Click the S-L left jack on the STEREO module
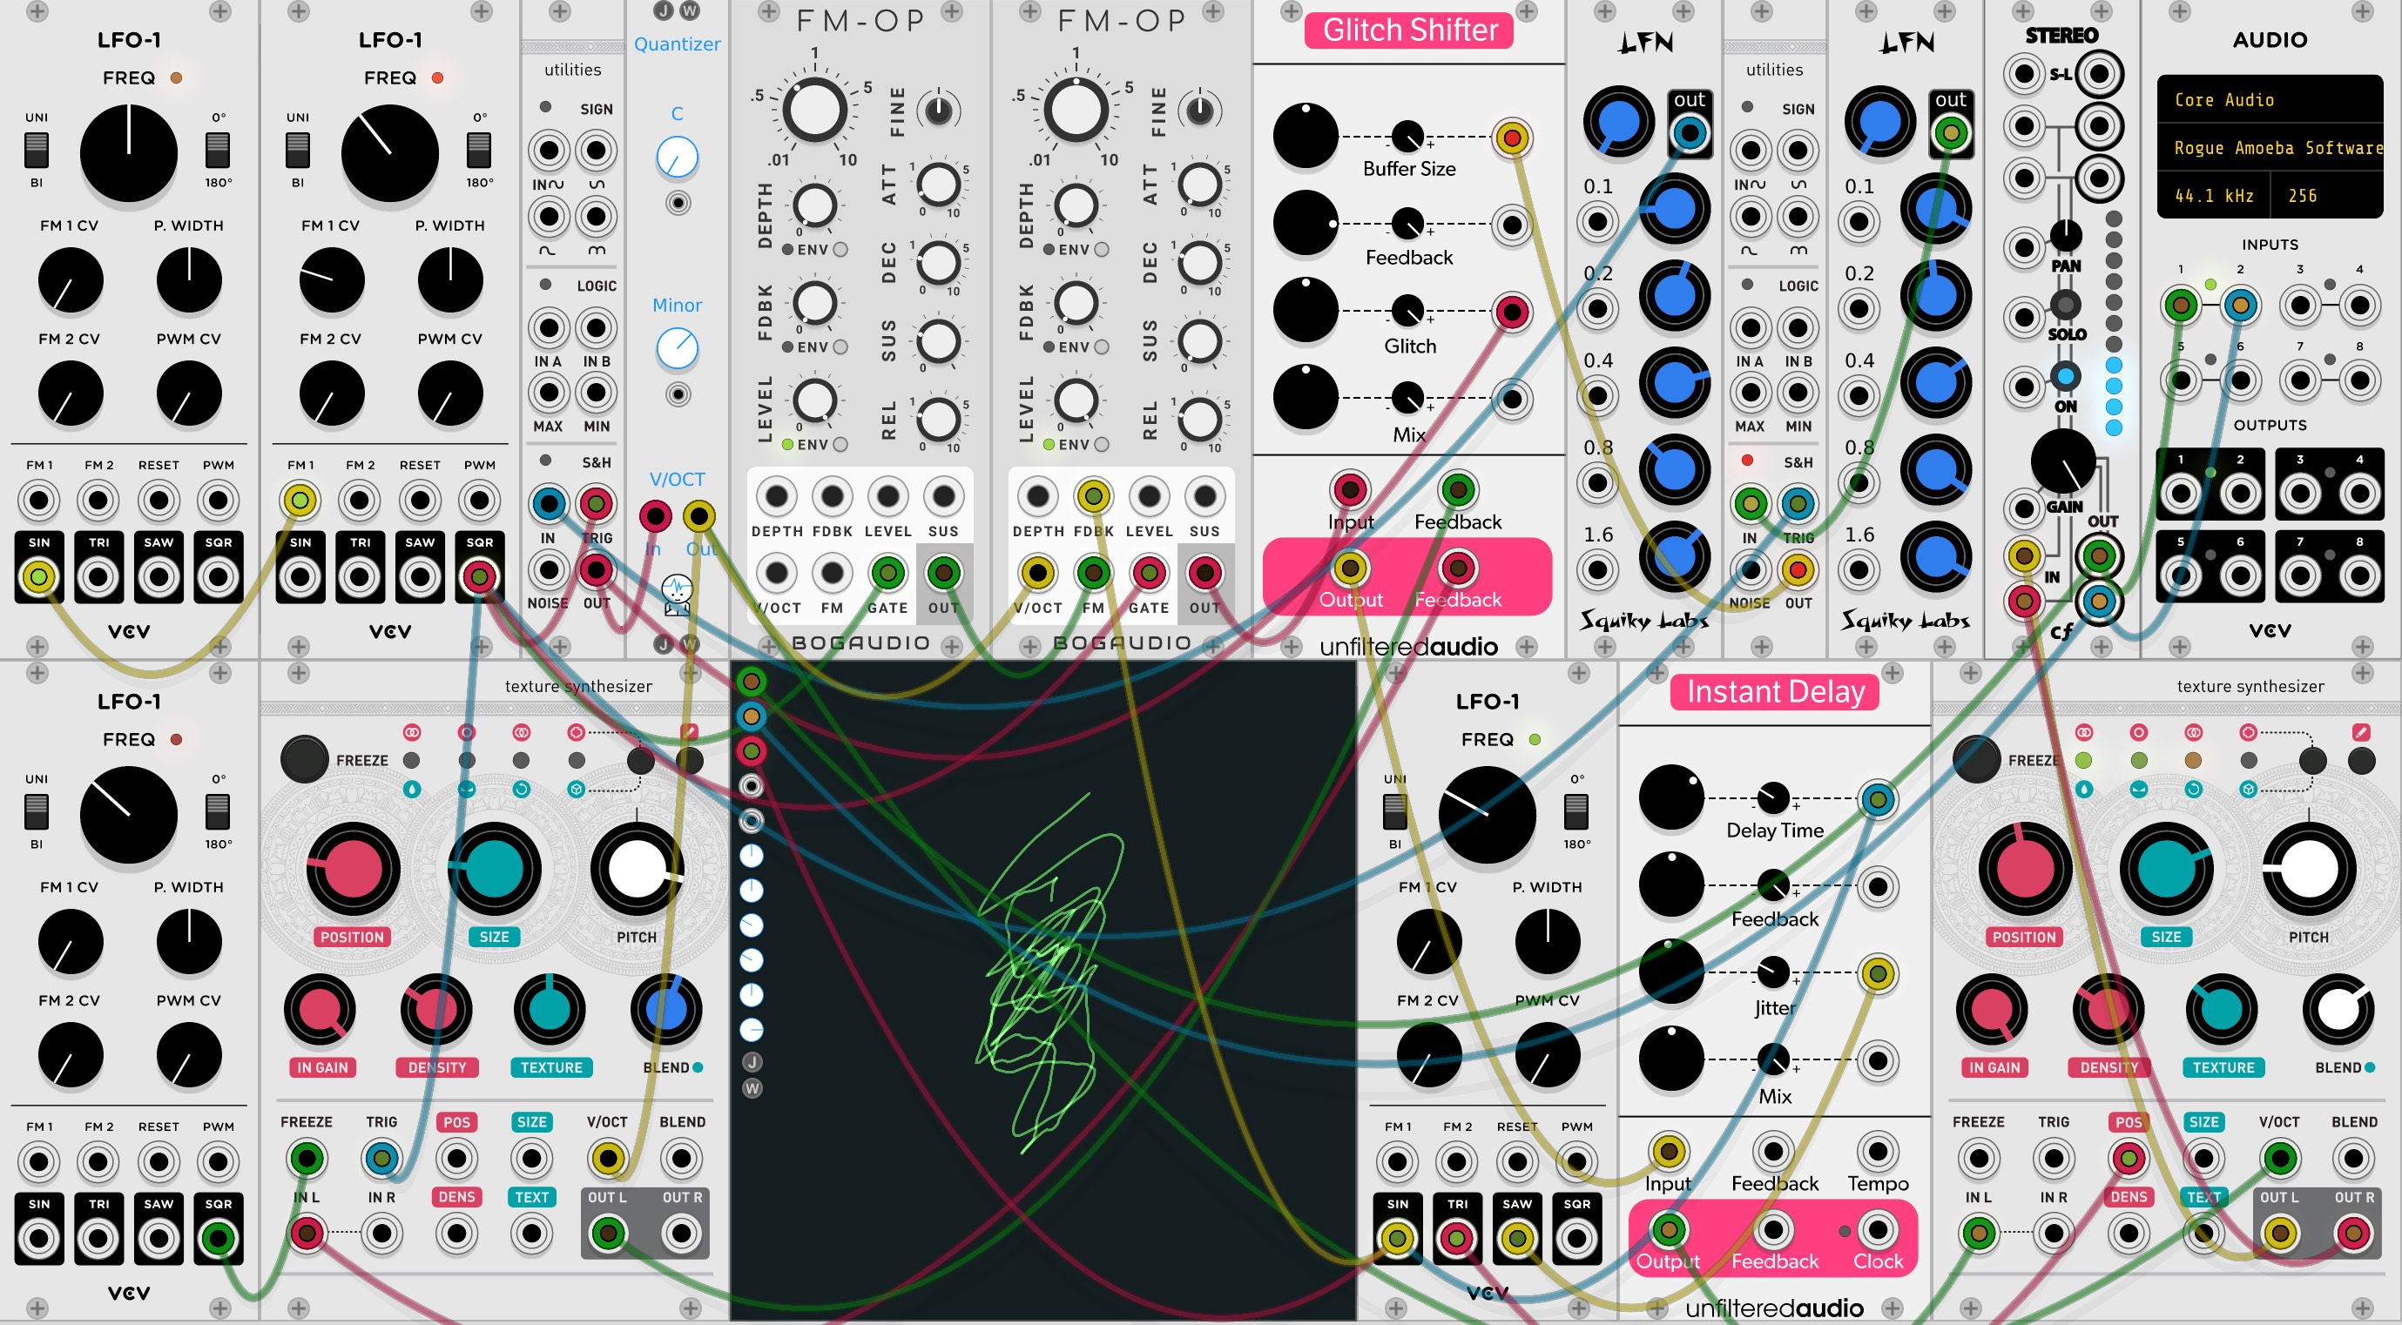Screen dimensions: 2402x1325 pyautogui.click(x=2023, y=74)
